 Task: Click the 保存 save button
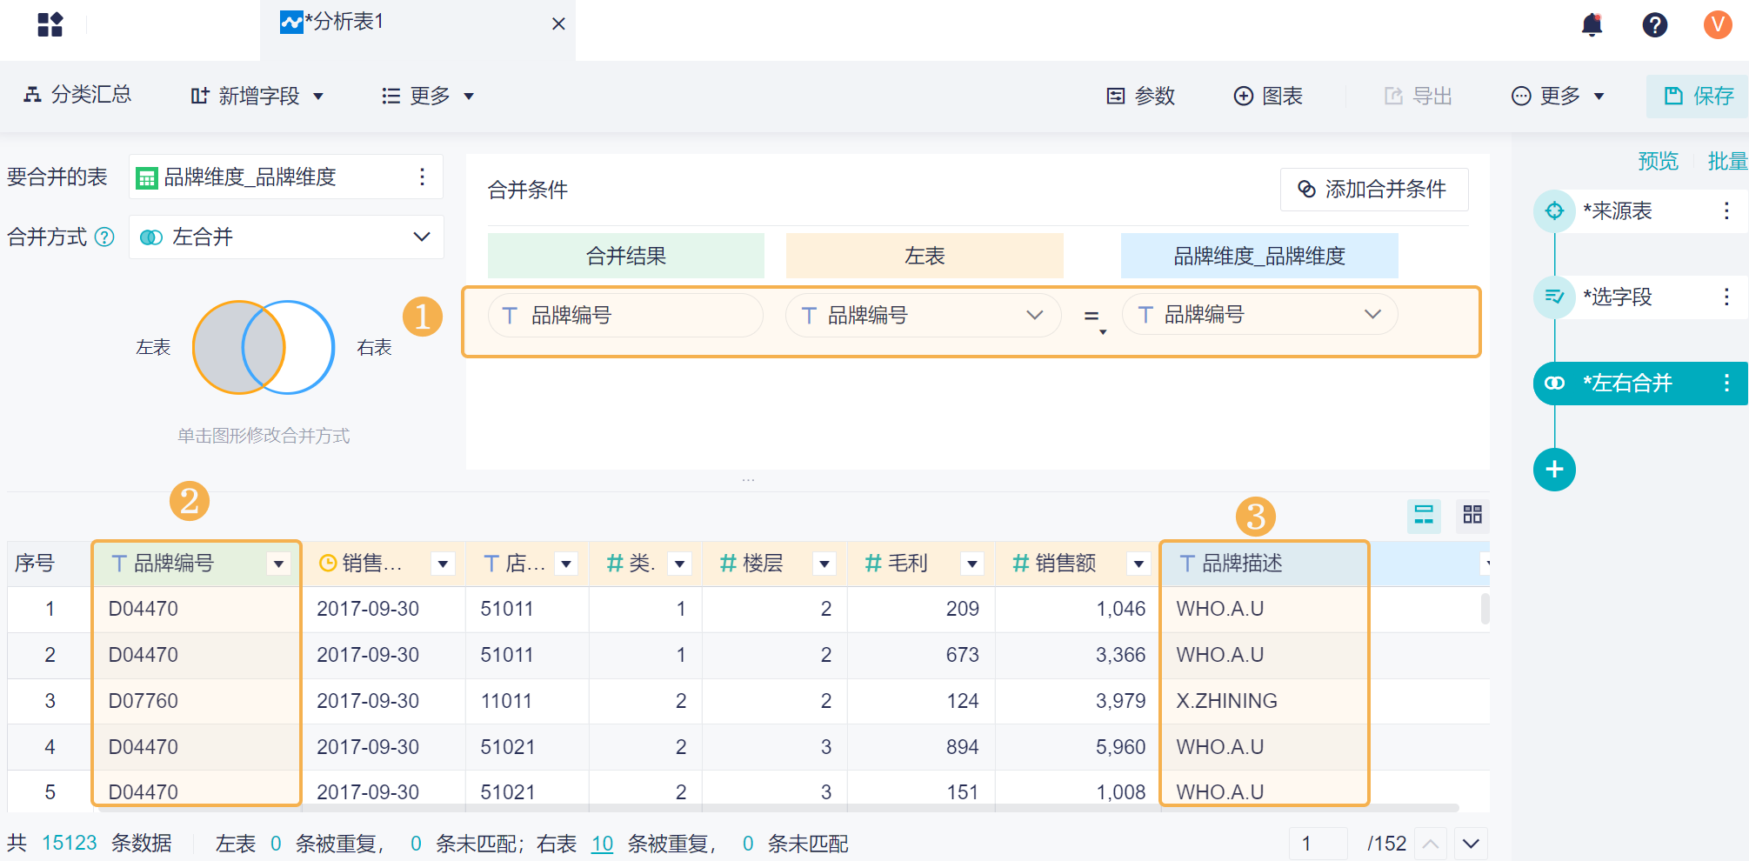click(x=1699, y=96)
